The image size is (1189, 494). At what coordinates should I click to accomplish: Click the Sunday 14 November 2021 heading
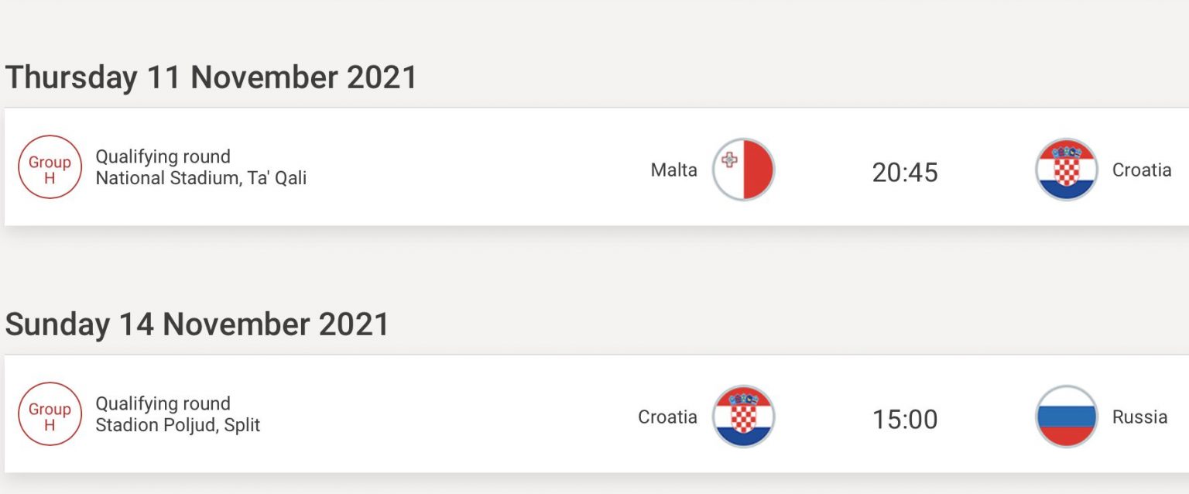pyautogui.click(x=197, y=324)
